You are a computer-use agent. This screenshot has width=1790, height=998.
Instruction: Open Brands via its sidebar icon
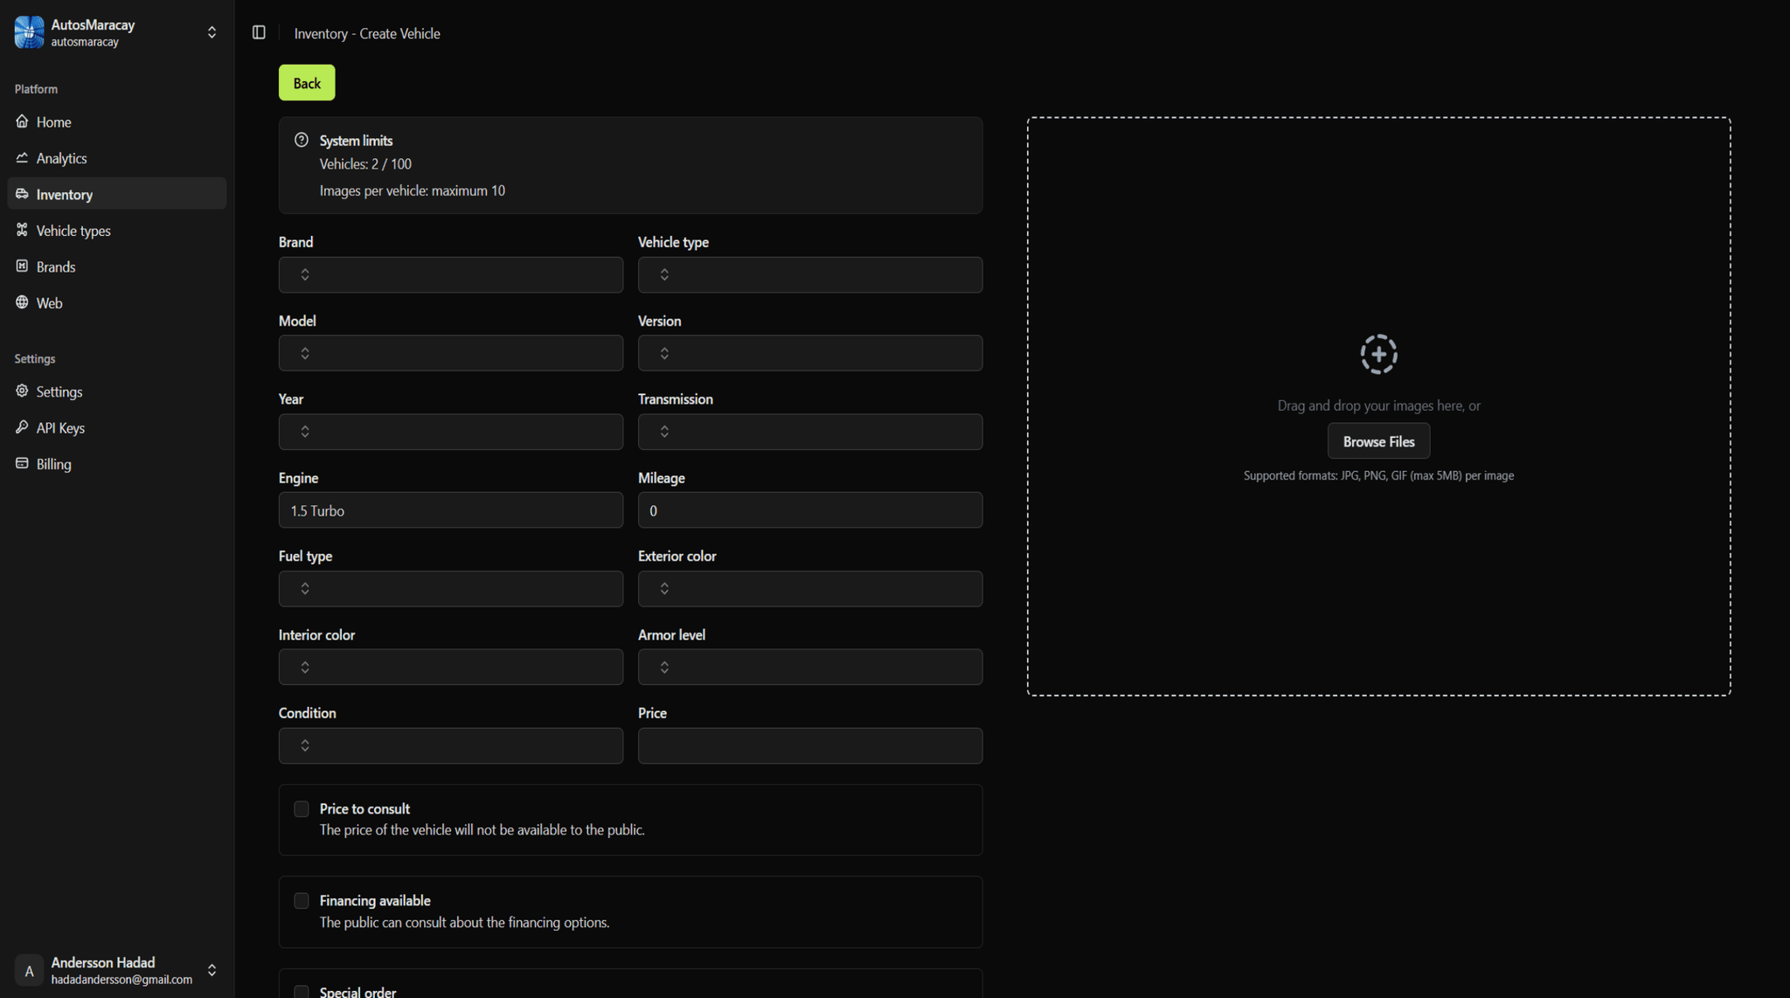tap(22, 267)
